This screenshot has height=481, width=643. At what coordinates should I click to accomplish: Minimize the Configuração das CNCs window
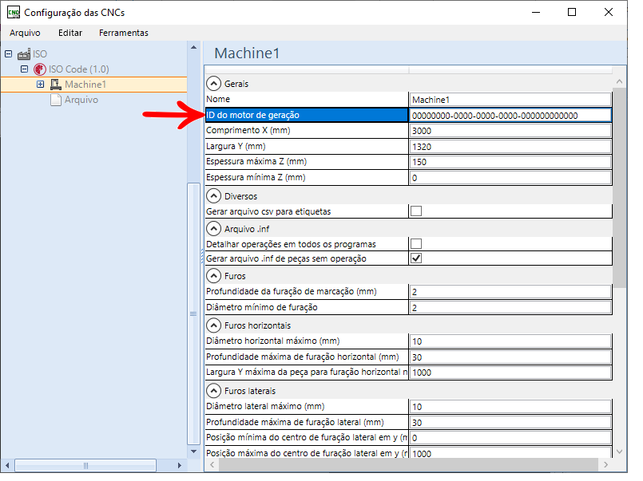point(536,12)
